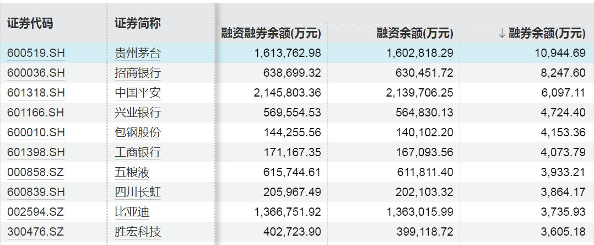Open stock code link 600519.SH
Screen dimensions: 594x245
(36, 53)
